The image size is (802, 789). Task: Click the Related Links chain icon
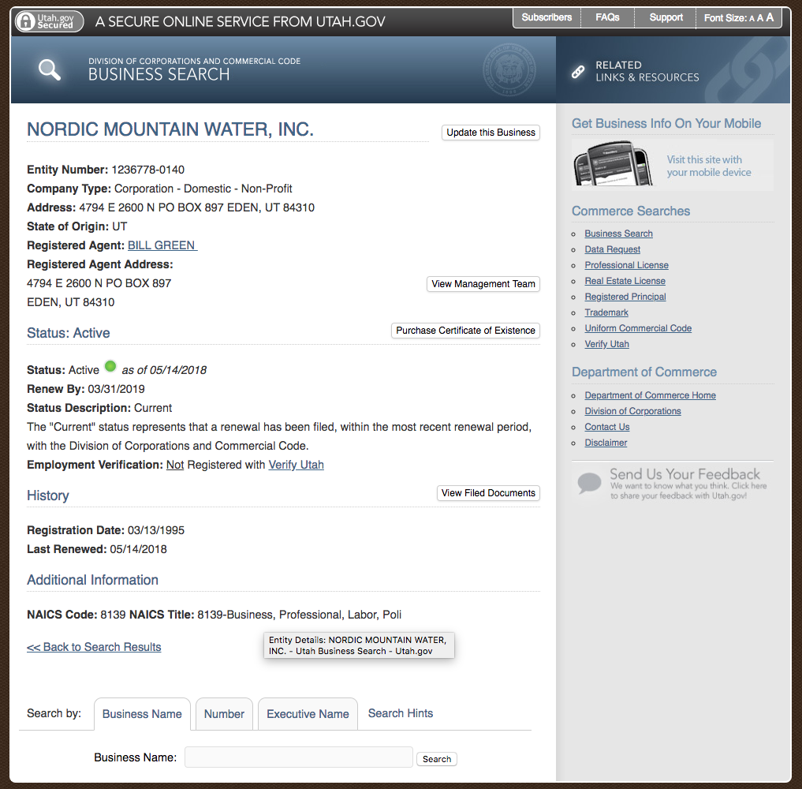coord(578,71)
